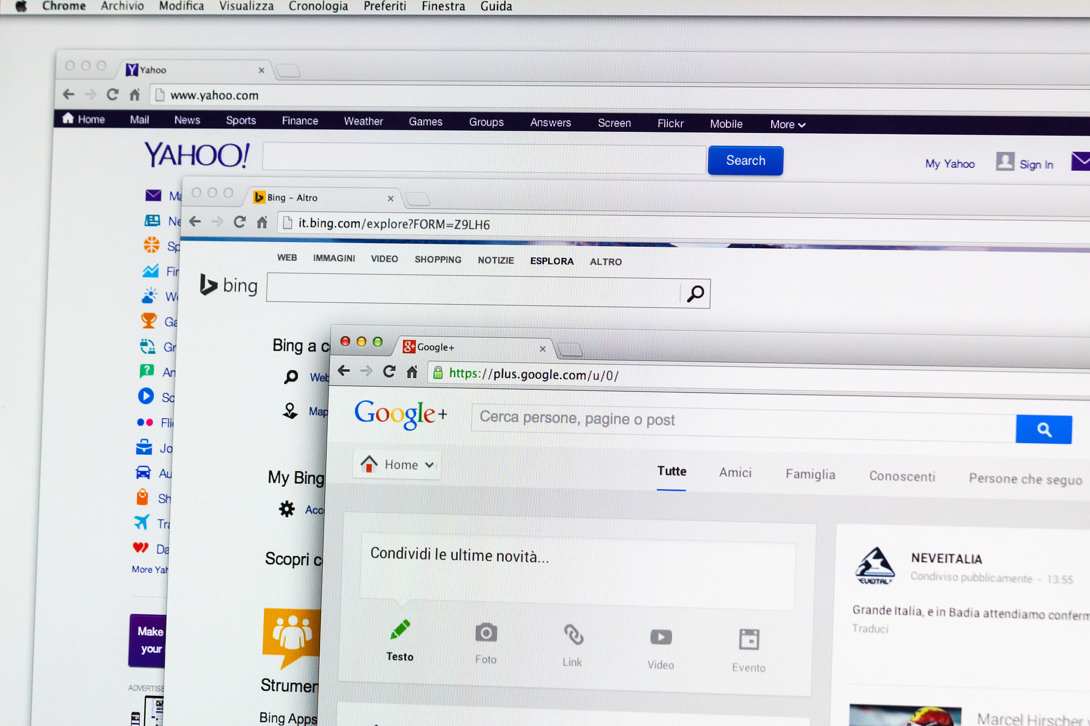The height and width of the screenshot is (726, 1090).
Task: Click the Testo pencil icon
Action: click(400, 630)
